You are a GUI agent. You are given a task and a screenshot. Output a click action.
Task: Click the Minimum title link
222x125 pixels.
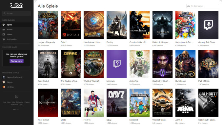[x=111, y=81]
